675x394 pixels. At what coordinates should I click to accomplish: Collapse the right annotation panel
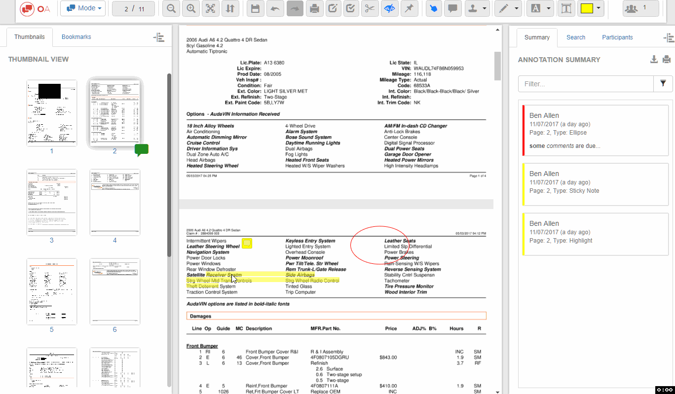(x=669, y=37)
